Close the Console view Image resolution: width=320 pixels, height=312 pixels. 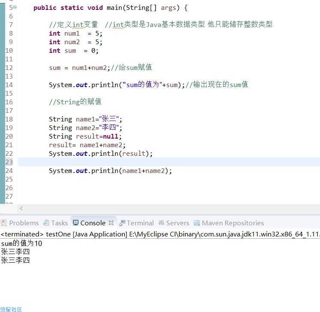(x=111, y=223)
